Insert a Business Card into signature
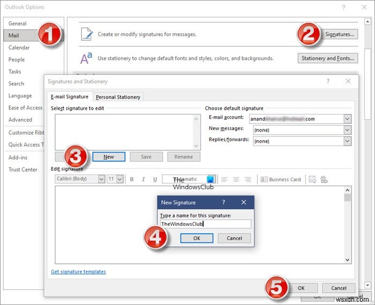The image size is (375, 305). [281, 179]
